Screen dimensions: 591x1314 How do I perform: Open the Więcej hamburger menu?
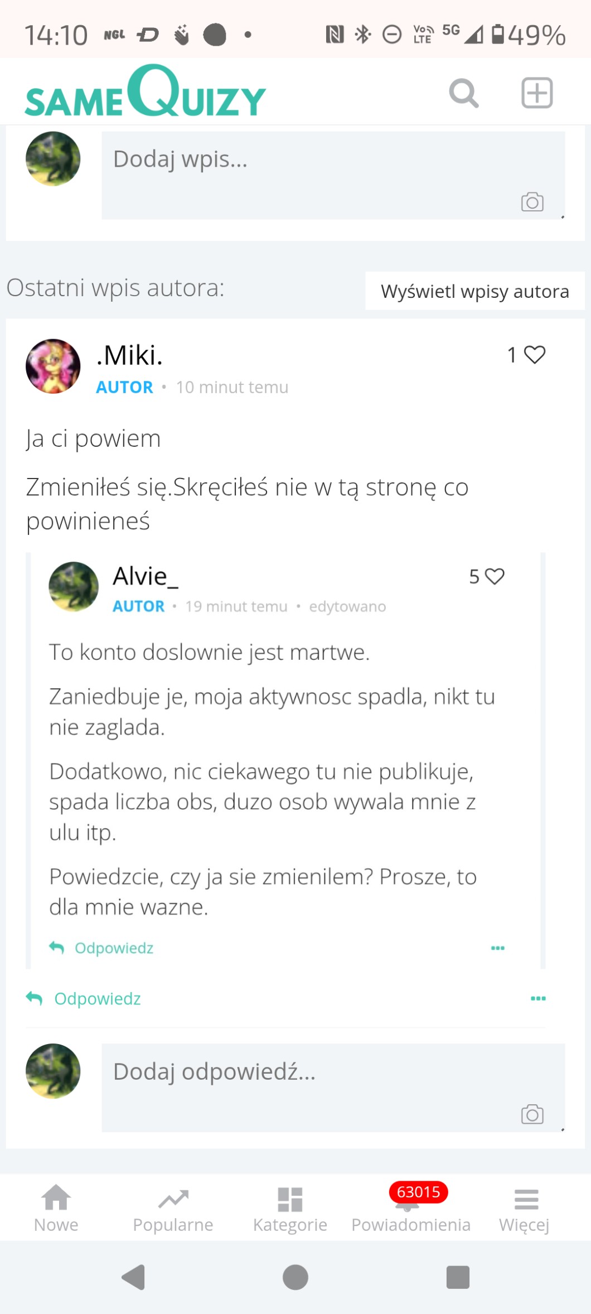525,1208
